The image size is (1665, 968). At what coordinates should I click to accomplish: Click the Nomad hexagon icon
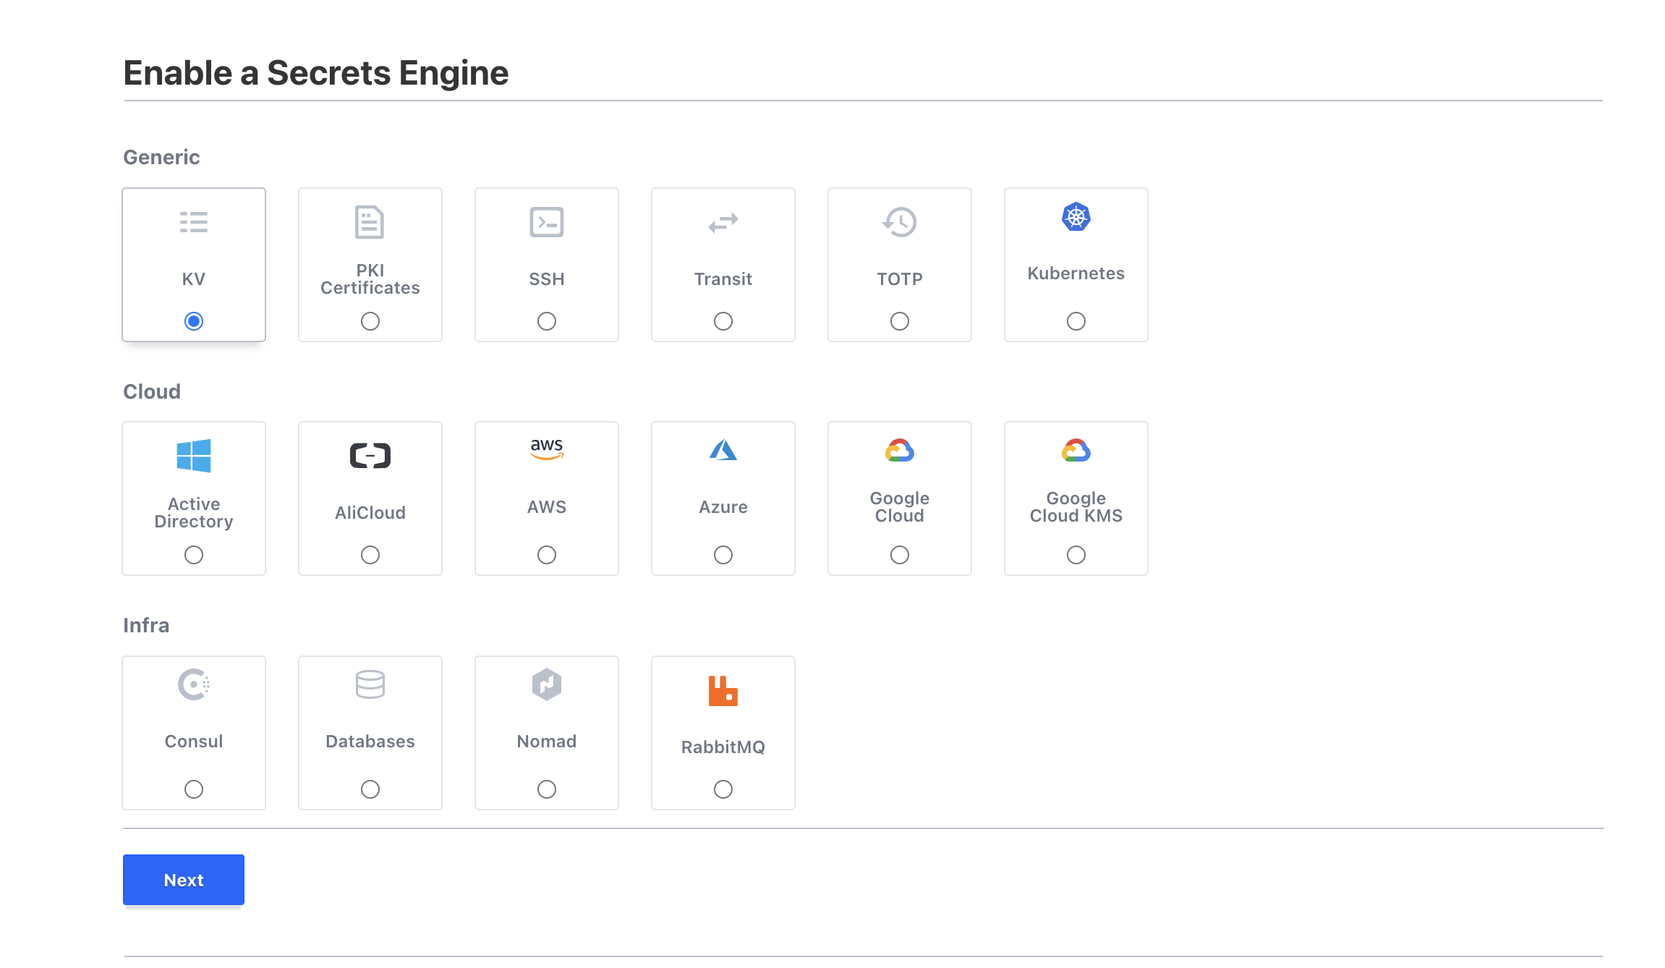546,684
